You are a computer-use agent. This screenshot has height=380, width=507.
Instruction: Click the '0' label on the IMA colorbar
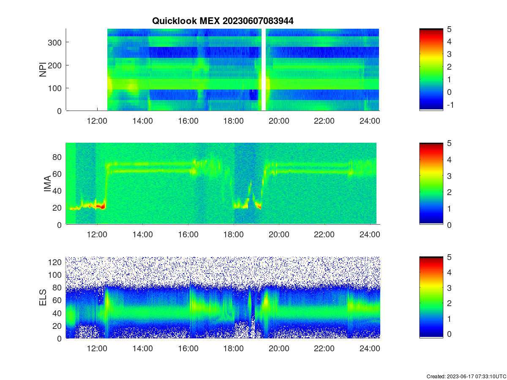449,225
